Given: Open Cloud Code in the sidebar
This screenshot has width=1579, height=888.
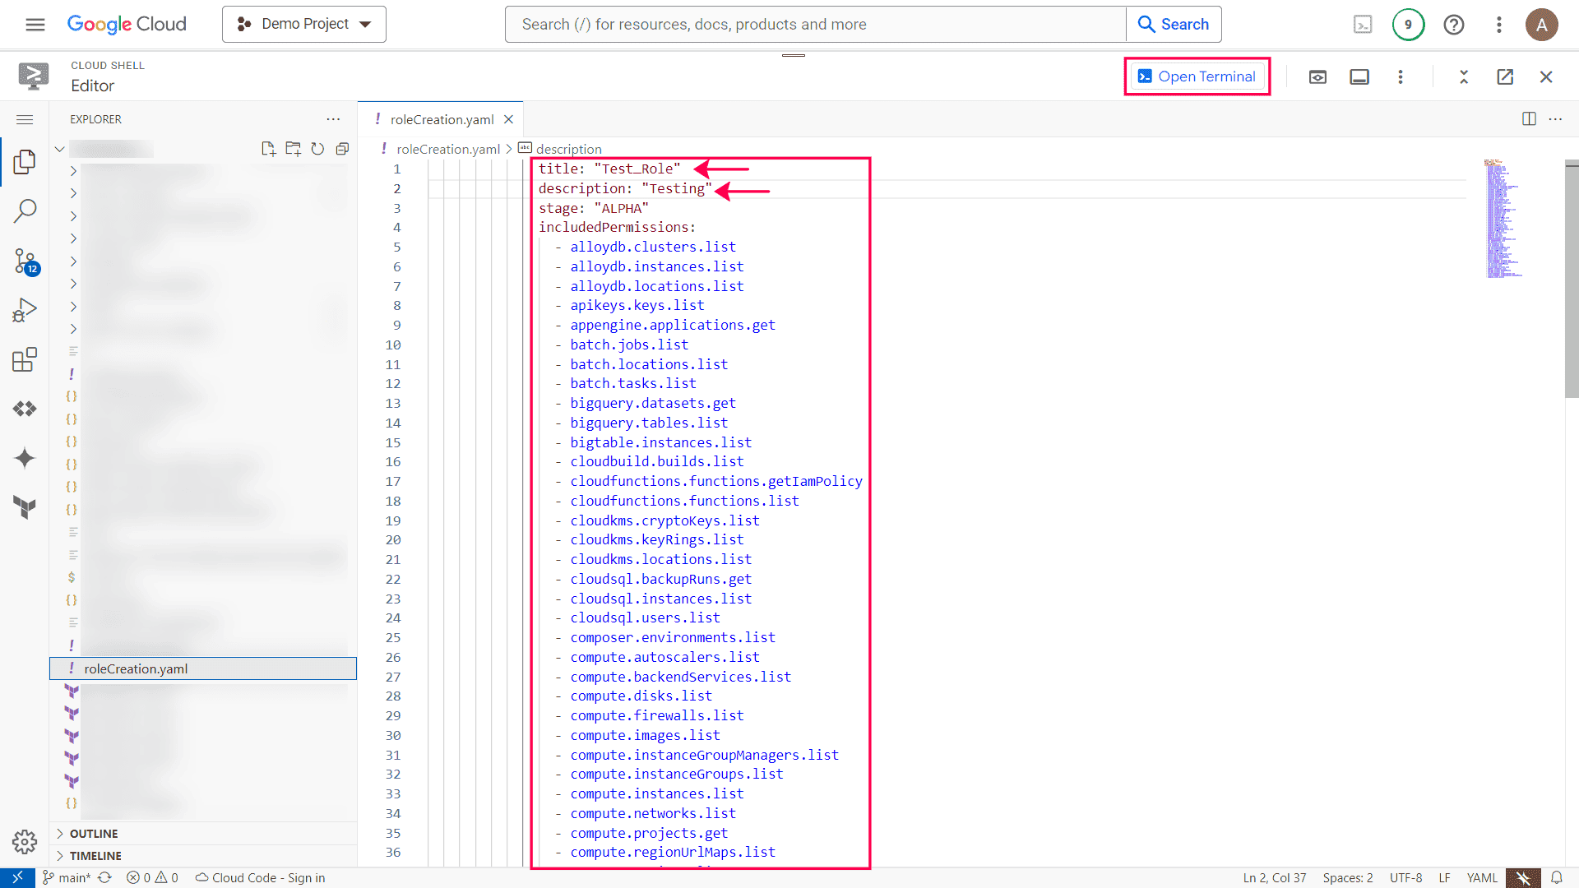Looking at the screenshot, I should click(x=24, y=409).
